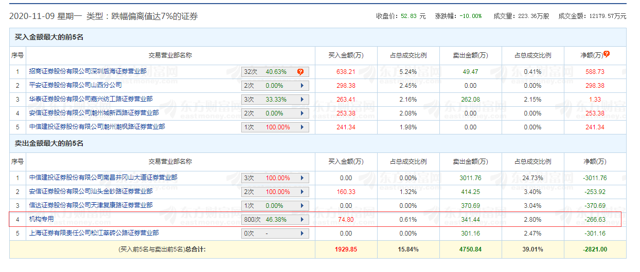Click the 卖出金额最大的前5名 section header
This screenshot has height=272, width=640.
click(x=49, y=143)
